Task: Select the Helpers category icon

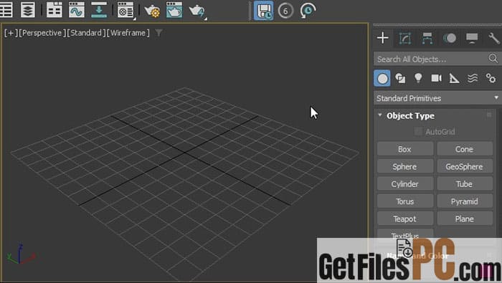Action: point(454,78)
